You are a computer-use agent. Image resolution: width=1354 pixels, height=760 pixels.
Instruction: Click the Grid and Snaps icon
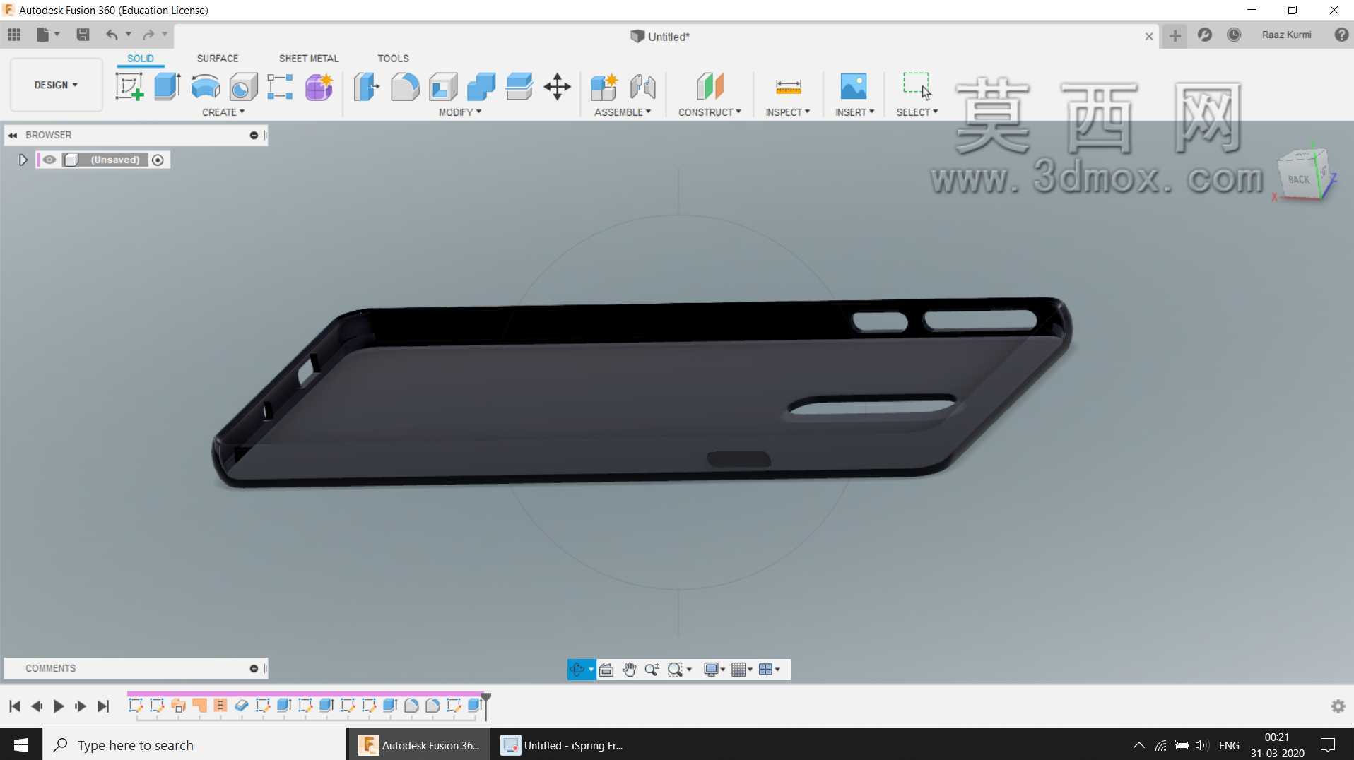pyautogui.click(x=738, y=670)
